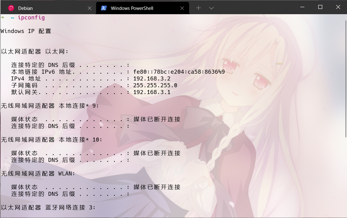
Task: Maximize the terminal window
Action: point(320,7)
